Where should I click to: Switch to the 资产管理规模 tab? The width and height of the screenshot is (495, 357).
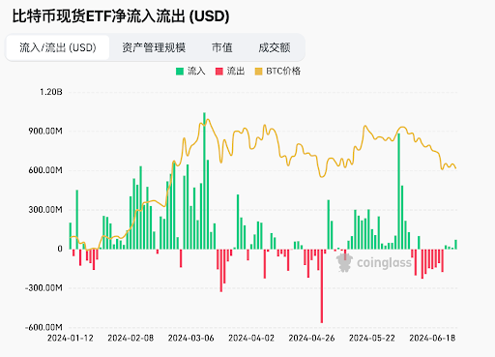coord(154,47)
